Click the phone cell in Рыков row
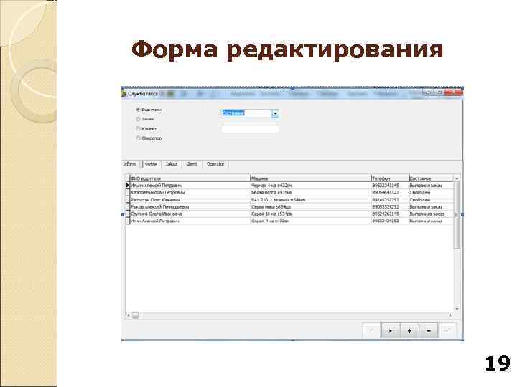The height and width of the screenshot is (387, 517). [390, 207]
